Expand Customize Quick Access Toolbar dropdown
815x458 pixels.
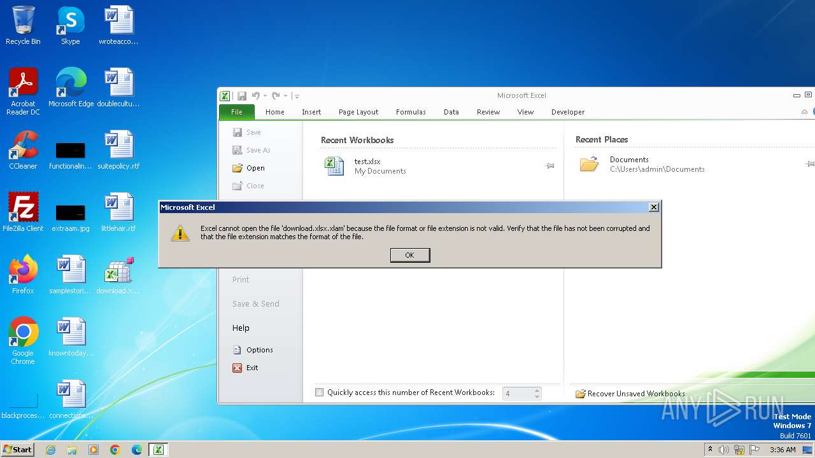pyautogui.click(x=297, y=96)
